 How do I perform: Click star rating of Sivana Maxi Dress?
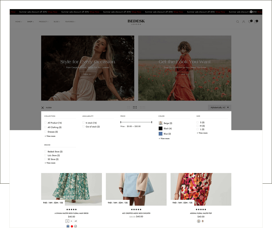tap(72, 209)
